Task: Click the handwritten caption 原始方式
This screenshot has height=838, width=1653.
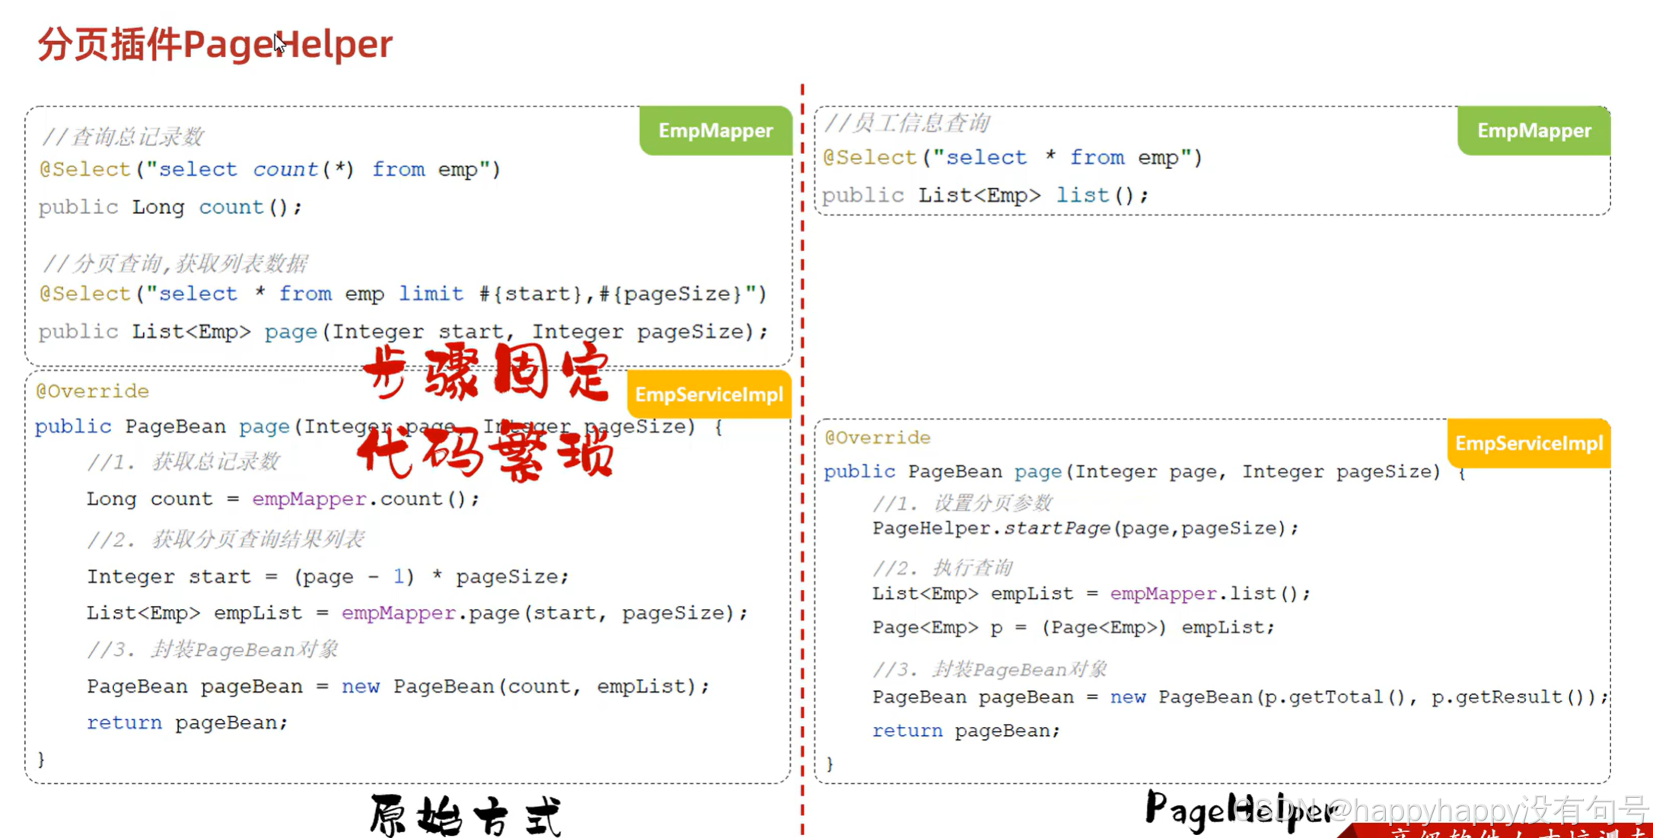Action: pos(466,815)
